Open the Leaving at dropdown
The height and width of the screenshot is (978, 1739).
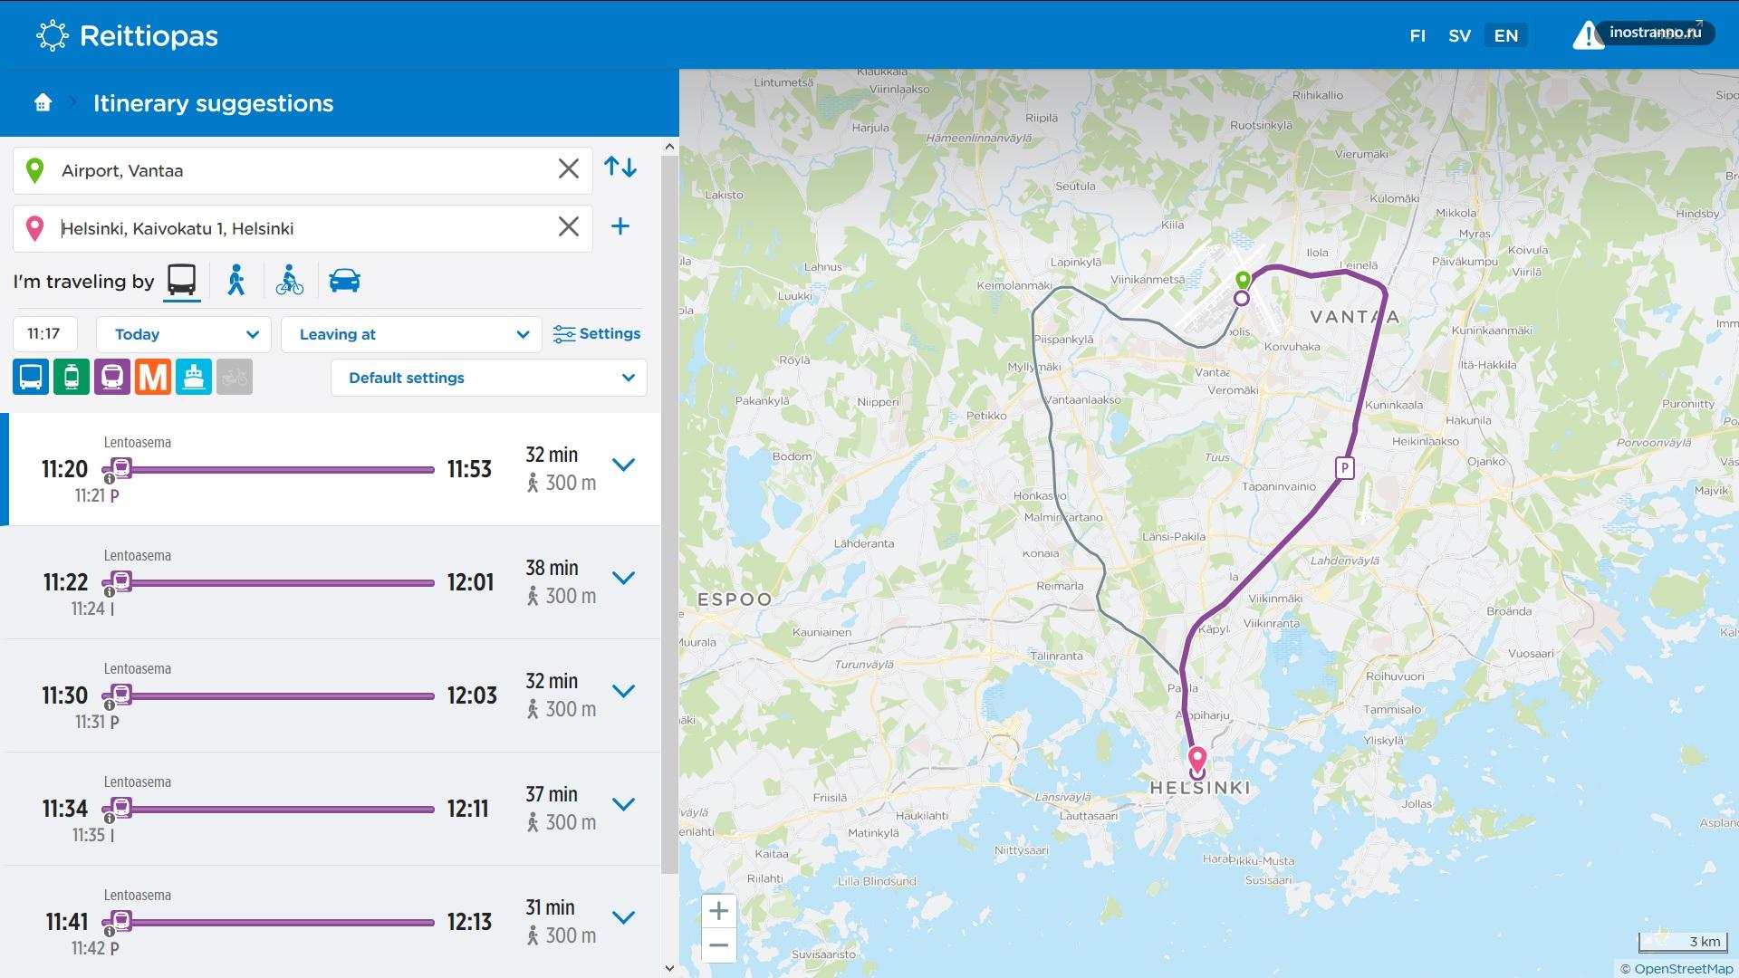[x=412, y=334]
